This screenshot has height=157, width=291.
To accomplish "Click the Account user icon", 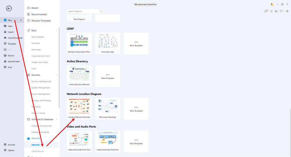I will tap(5, 145).
